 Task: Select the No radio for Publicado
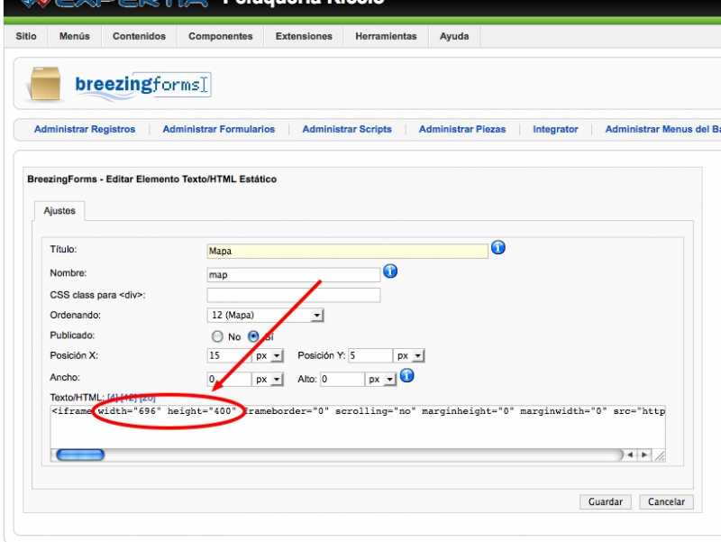pos(217,336)
